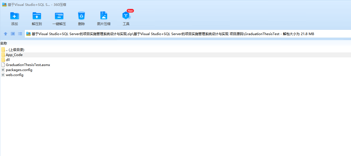Click the GraduationThesisTest.asmx file icon
The image size is (351, 156).
[3, 65]
